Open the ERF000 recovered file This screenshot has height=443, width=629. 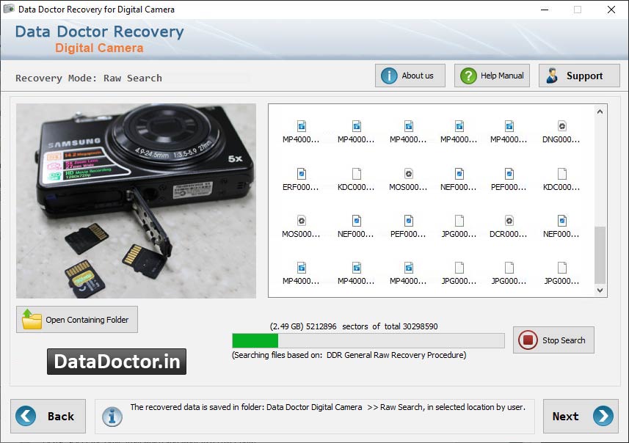(301, 176)
